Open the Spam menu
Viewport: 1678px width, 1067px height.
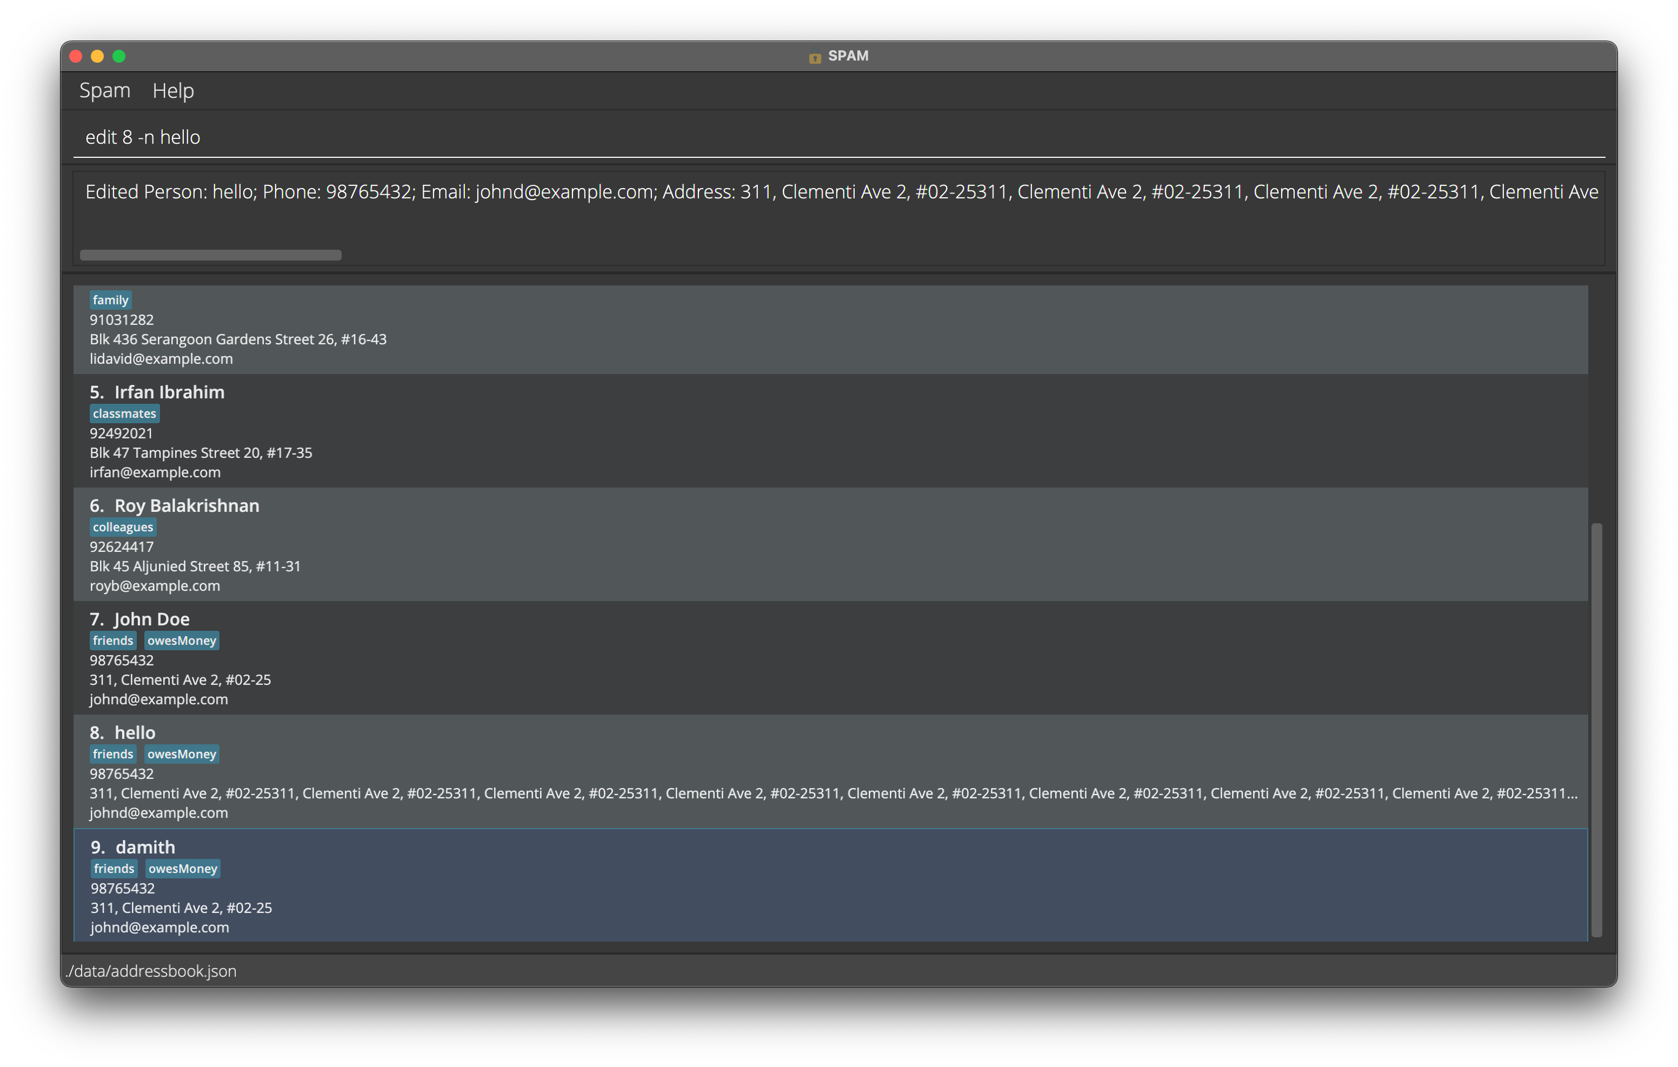click(104, 91)
